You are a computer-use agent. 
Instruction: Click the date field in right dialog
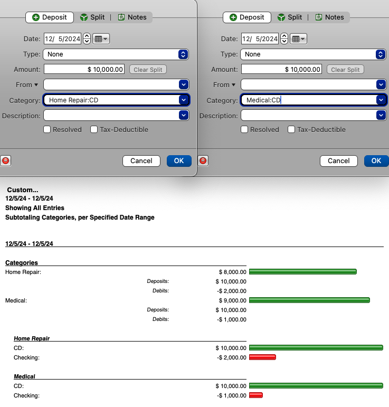260,39
